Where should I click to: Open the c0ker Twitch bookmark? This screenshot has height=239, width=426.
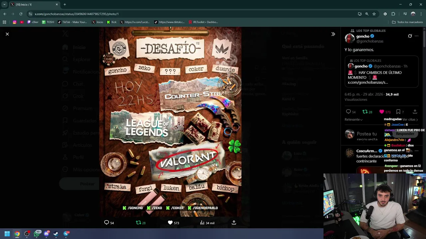(x=33, y=22)
